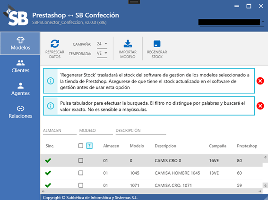Click the Almacen filter field
This screenshot has height=200, width=268.
(x=60, y=131)
